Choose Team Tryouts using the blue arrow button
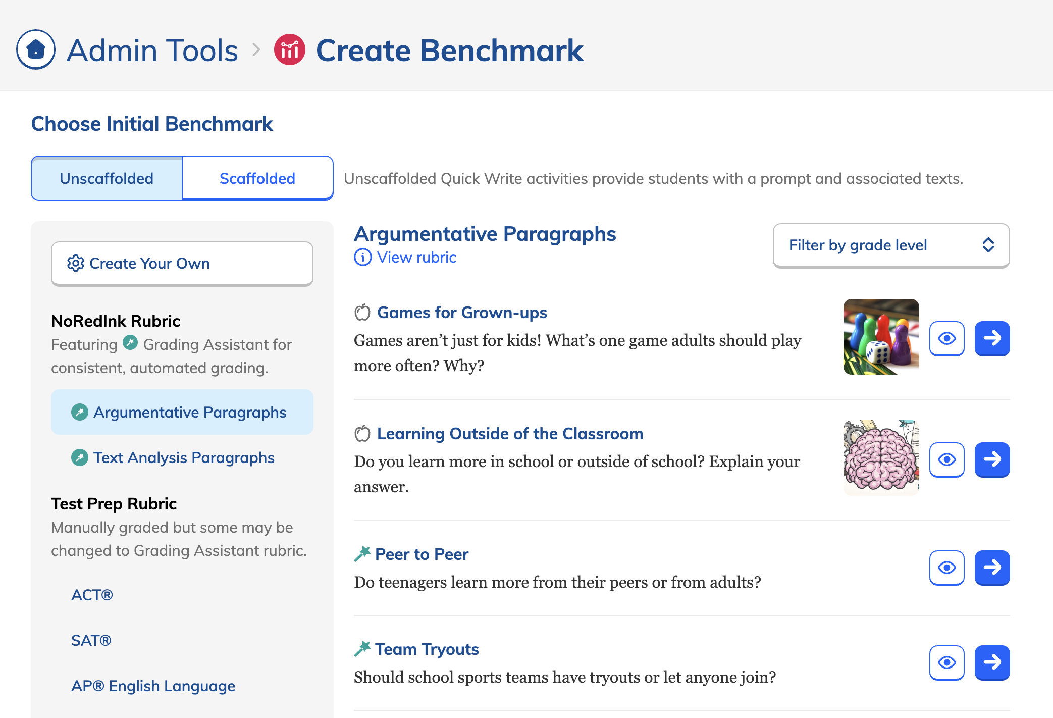The width and height of the screenshot is (1053, 718). 992,662
